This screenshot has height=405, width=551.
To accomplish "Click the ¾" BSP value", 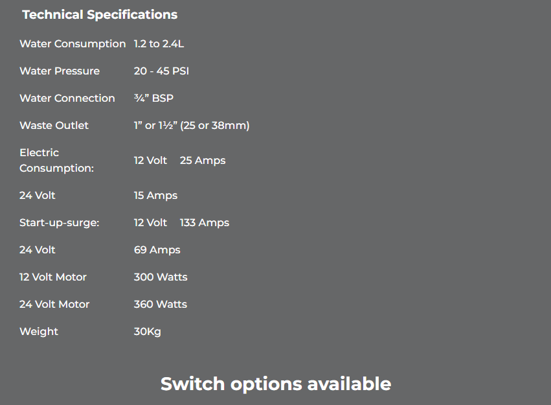I will click(x=153, y=98).
